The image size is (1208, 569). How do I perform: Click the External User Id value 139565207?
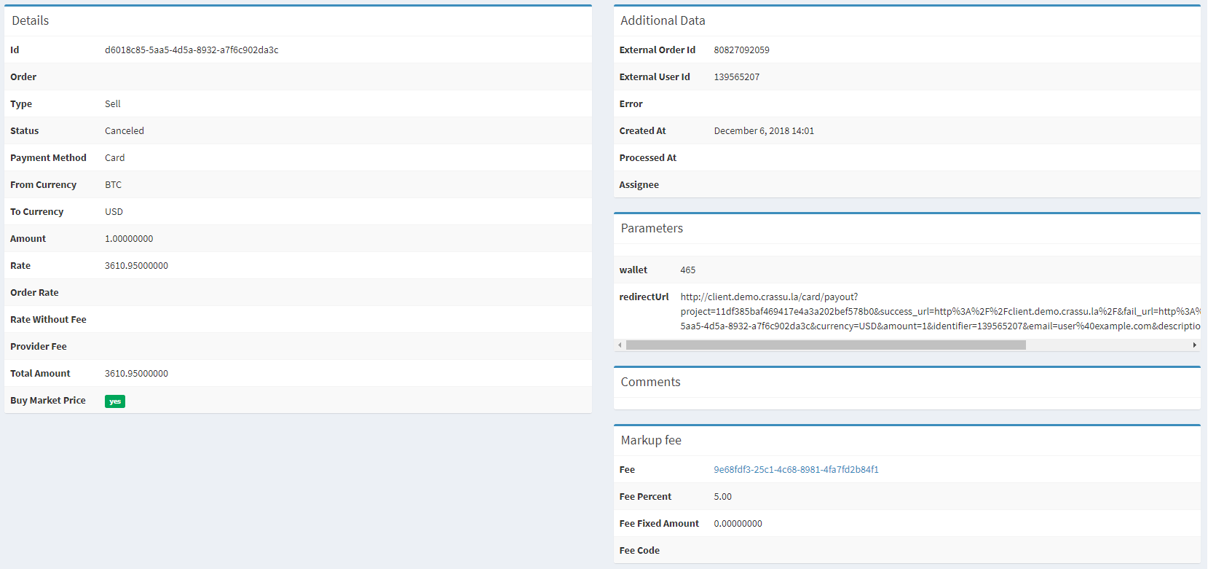736,77
